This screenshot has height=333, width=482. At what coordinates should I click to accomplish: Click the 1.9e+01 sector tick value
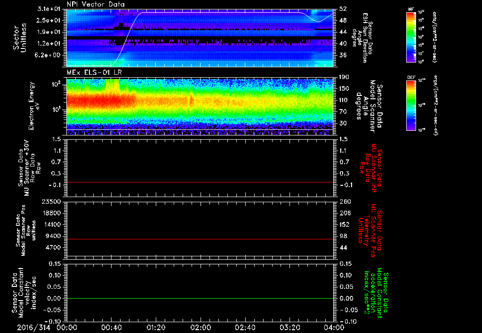click(49, 32)
